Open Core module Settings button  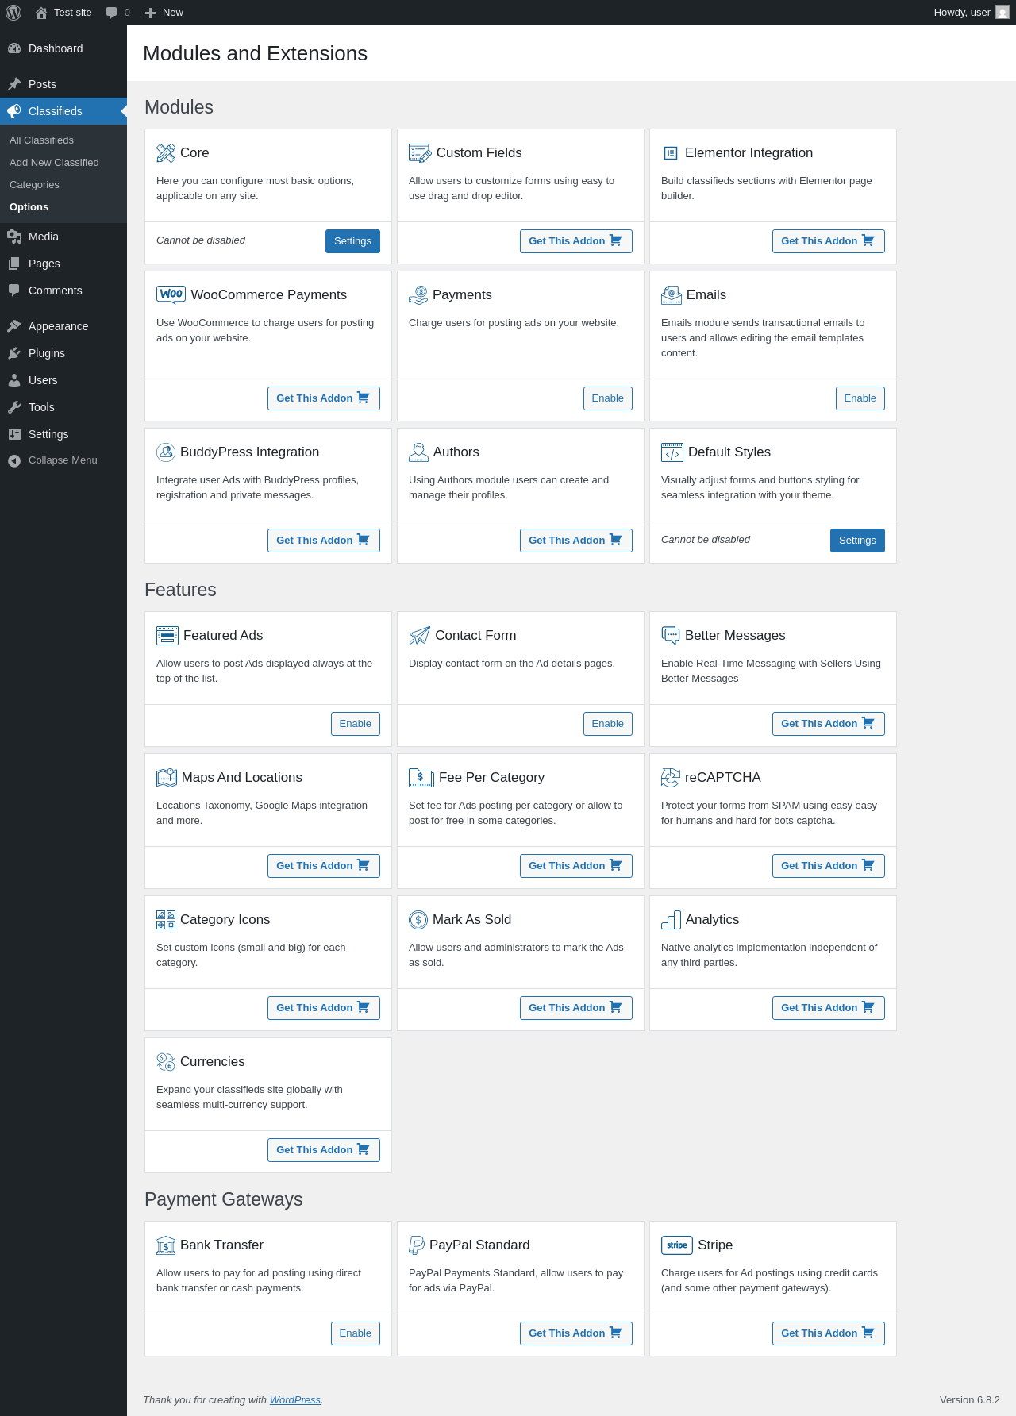[x=352, y=241]
